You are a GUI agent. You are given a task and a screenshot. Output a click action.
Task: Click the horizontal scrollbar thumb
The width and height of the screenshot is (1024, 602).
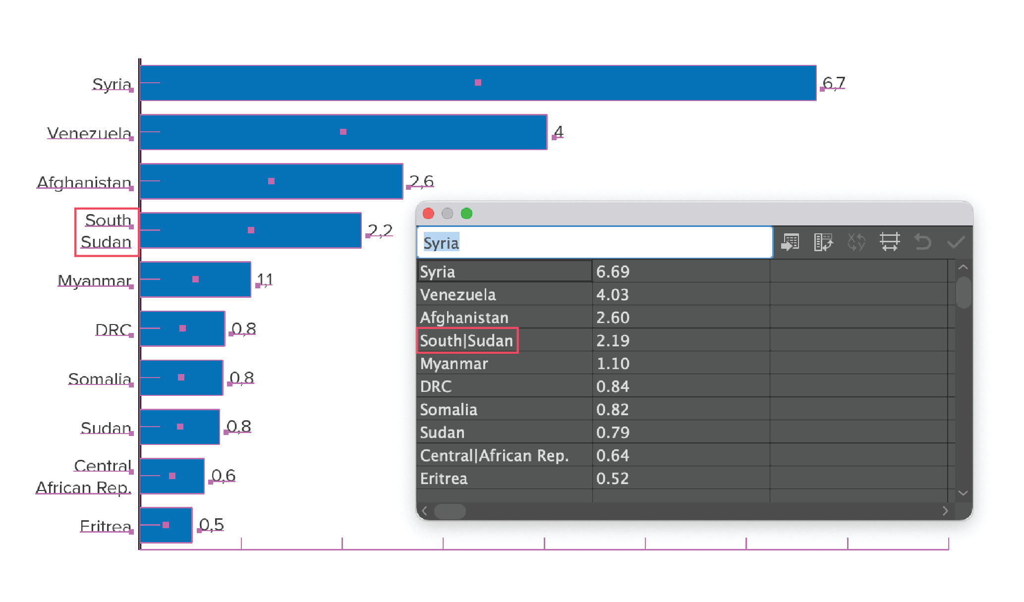[450, 511]
